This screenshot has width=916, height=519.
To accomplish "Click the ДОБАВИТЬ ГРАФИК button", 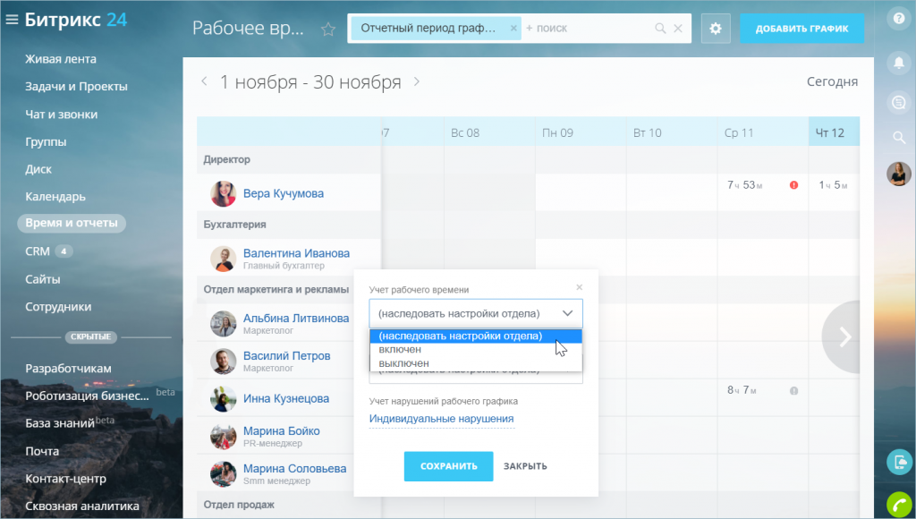I will click(x=801, y=28).
